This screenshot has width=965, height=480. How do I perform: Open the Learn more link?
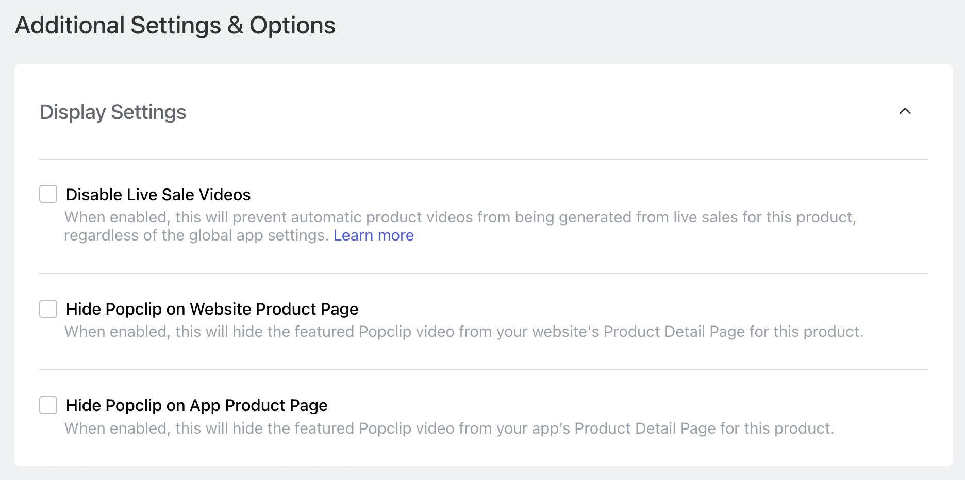(373, 235)
